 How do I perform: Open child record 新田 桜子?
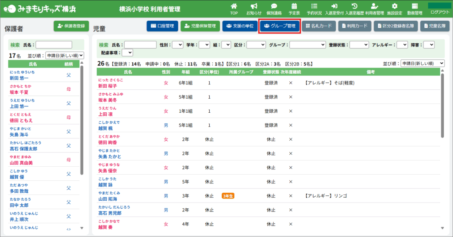click(x=107, y=86)
